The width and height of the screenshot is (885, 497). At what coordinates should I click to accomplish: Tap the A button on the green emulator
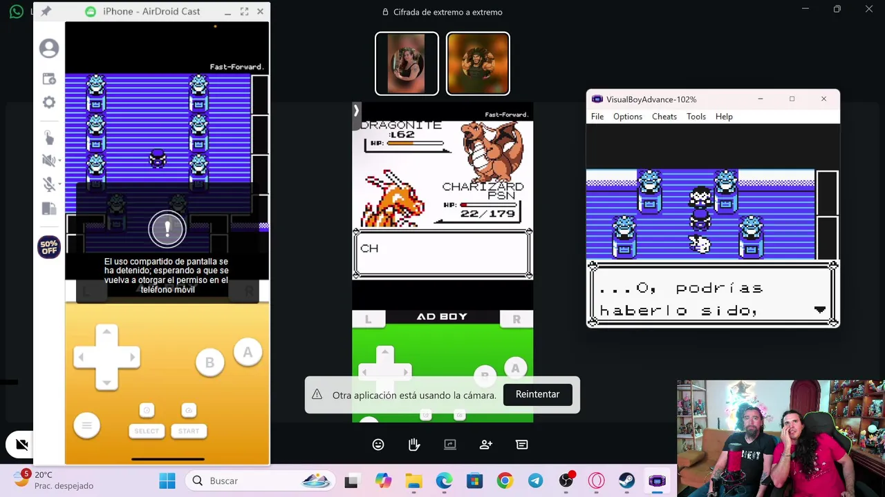click(x=515, y=368)
